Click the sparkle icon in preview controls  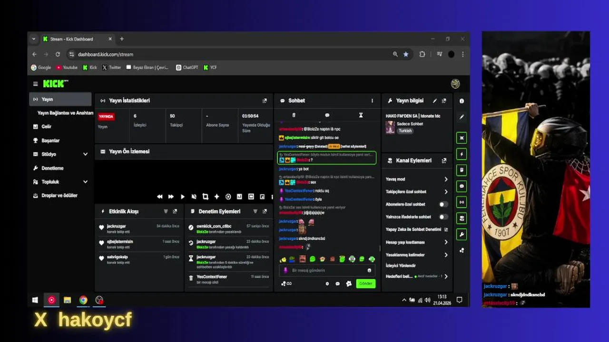(x=216, y=197)
